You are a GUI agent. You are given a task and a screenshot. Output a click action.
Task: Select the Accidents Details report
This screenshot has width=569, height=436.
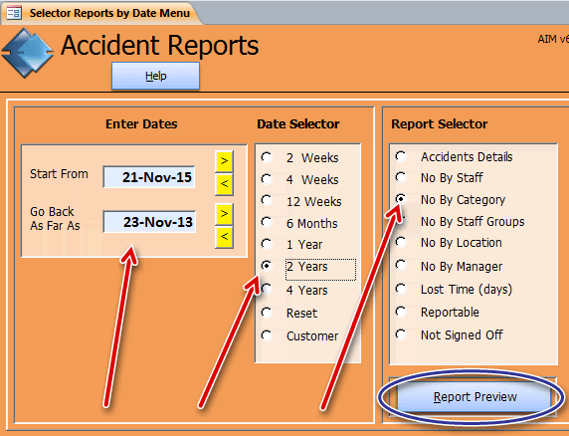(x=401, y=156)
